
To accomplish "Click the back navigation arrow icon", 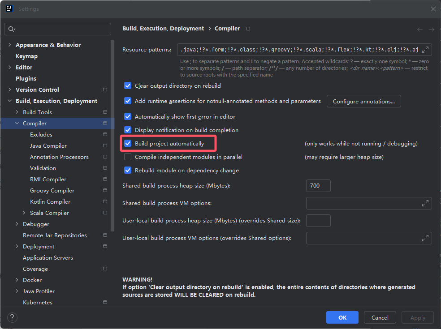I will [419, 30].
